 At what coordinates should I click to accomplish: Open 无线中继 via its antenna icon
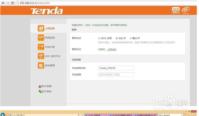pyautogui.click(x=41, y=47)
